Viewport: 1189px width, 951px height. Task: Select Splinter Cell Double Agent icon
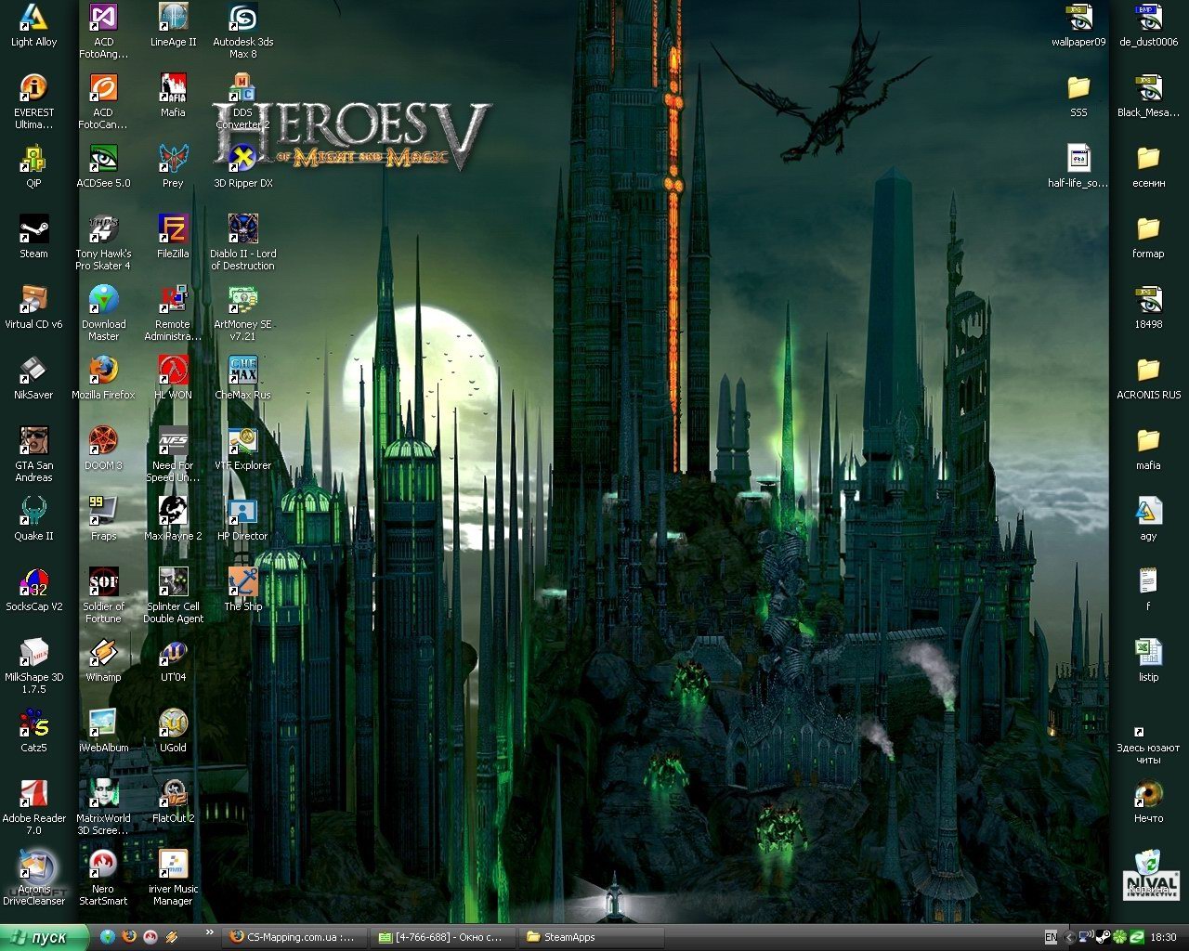click(x=173, y=583)
